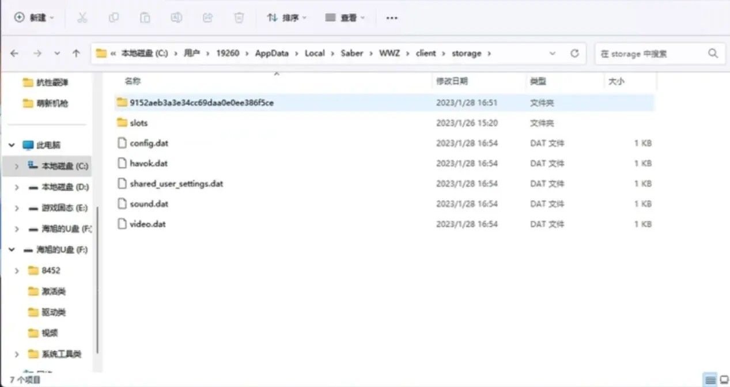The width and height of the screenshot is (730, 387).
Task: Click the Copy icon in toolbar
Action: tap(114, 18)
